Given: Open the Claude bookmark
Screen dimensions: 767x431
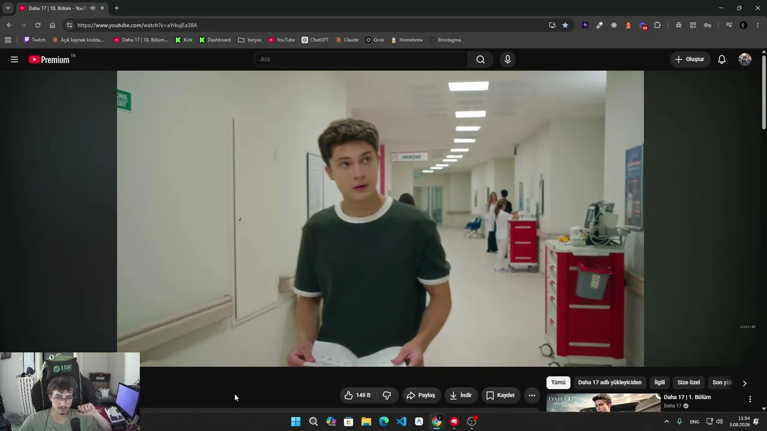Looking at the screenshot, I should (348, 40).
